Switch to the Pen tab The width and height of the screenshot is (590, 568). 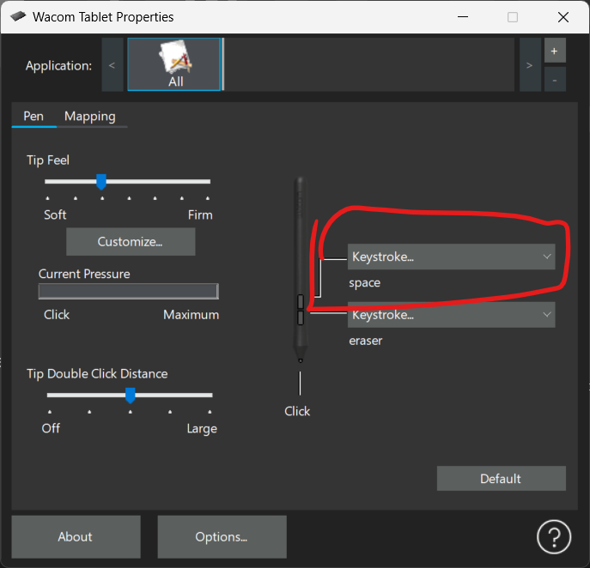[x=33, y=116]
